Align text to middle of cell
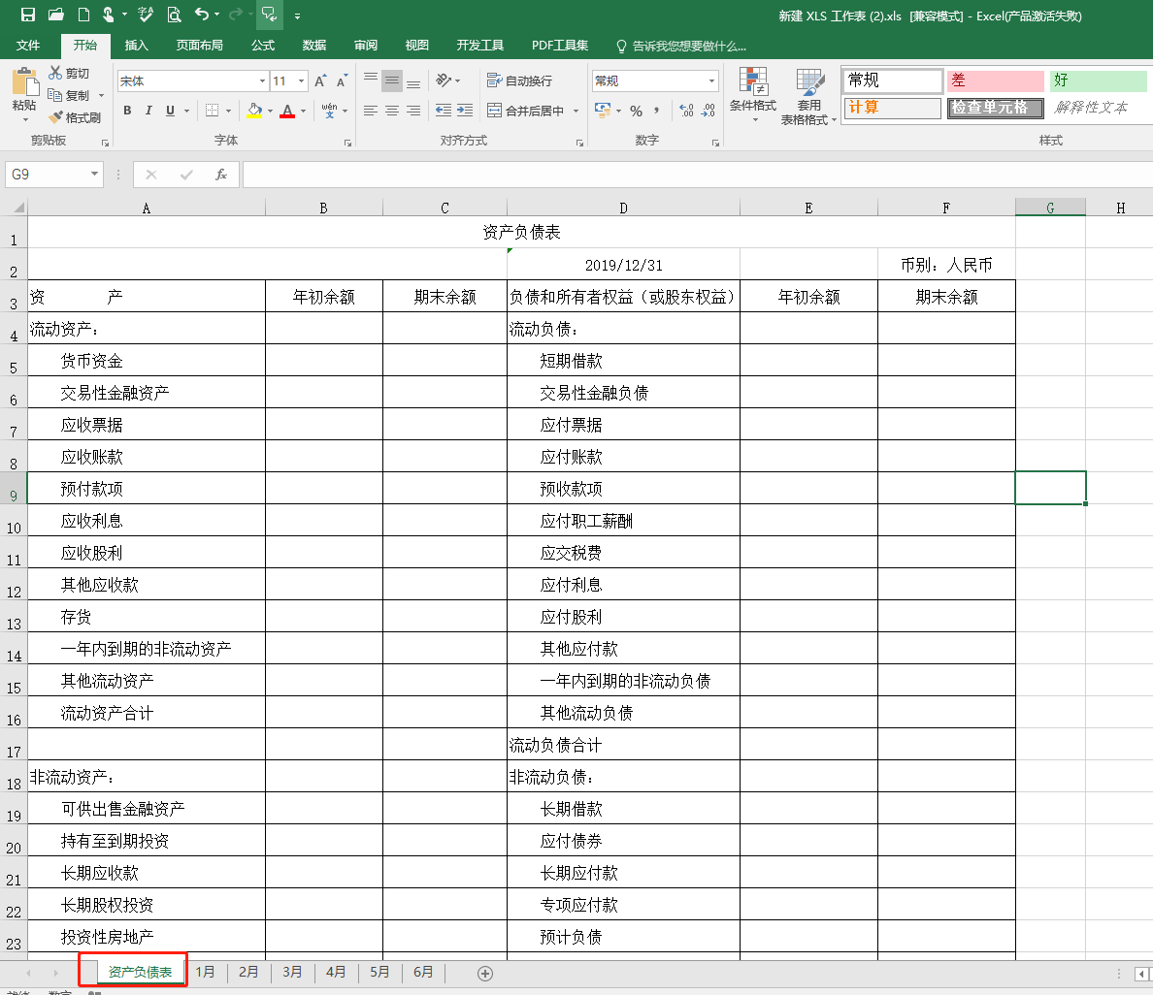Viewport: 1153px width, 995px height. tap(392, 80)
